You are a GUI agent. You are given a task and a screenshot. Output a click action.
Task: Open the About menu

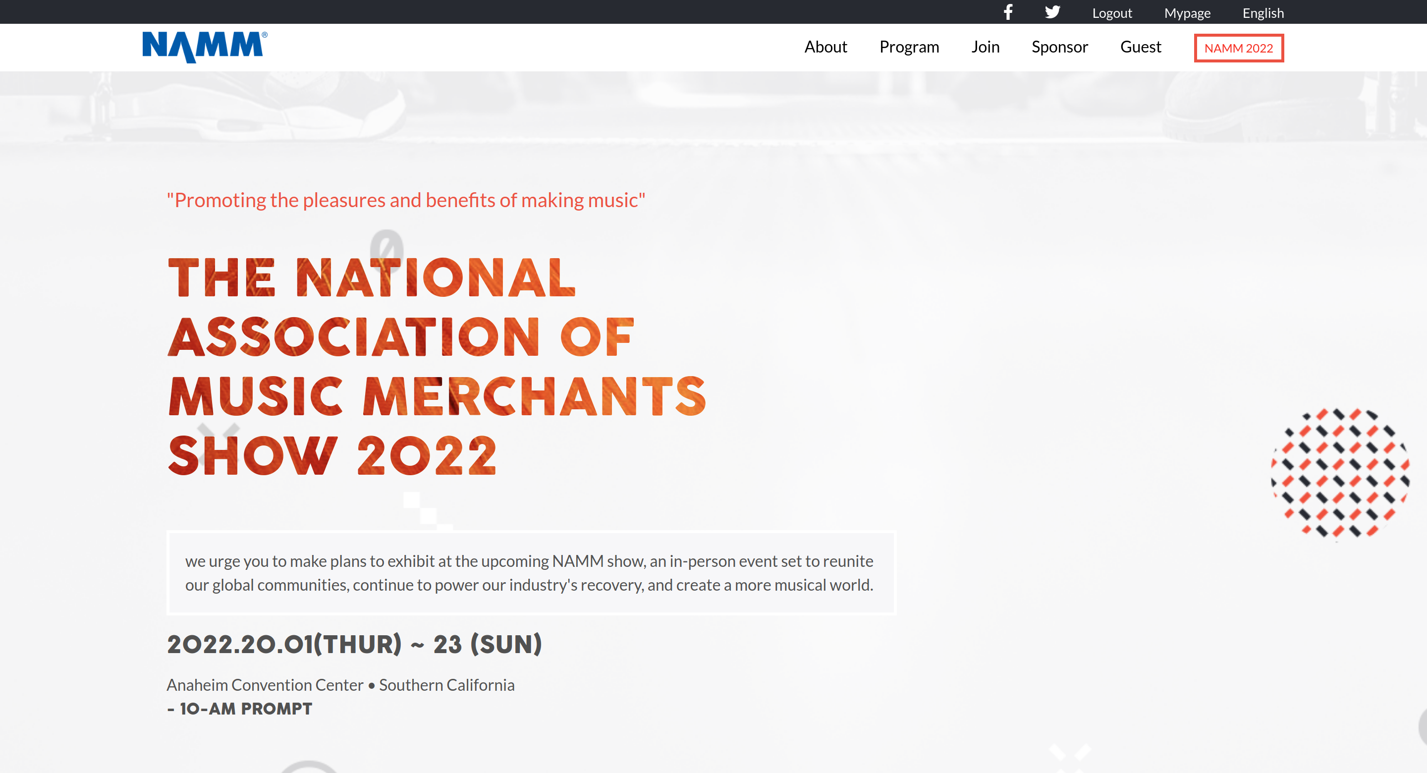(825, 47)
